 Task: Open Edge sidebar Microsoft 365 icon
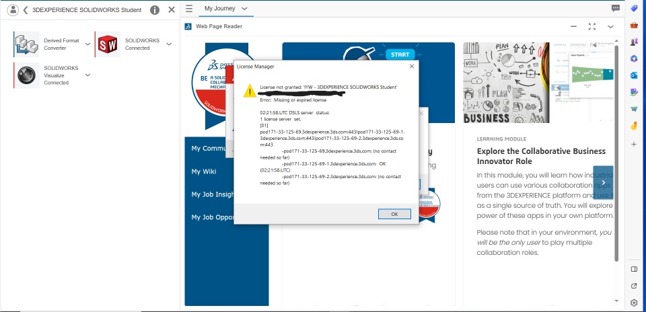pos(634,58)
